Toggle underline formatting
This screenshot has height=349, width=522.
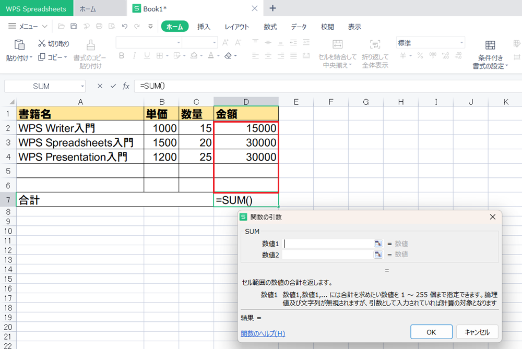147,56
